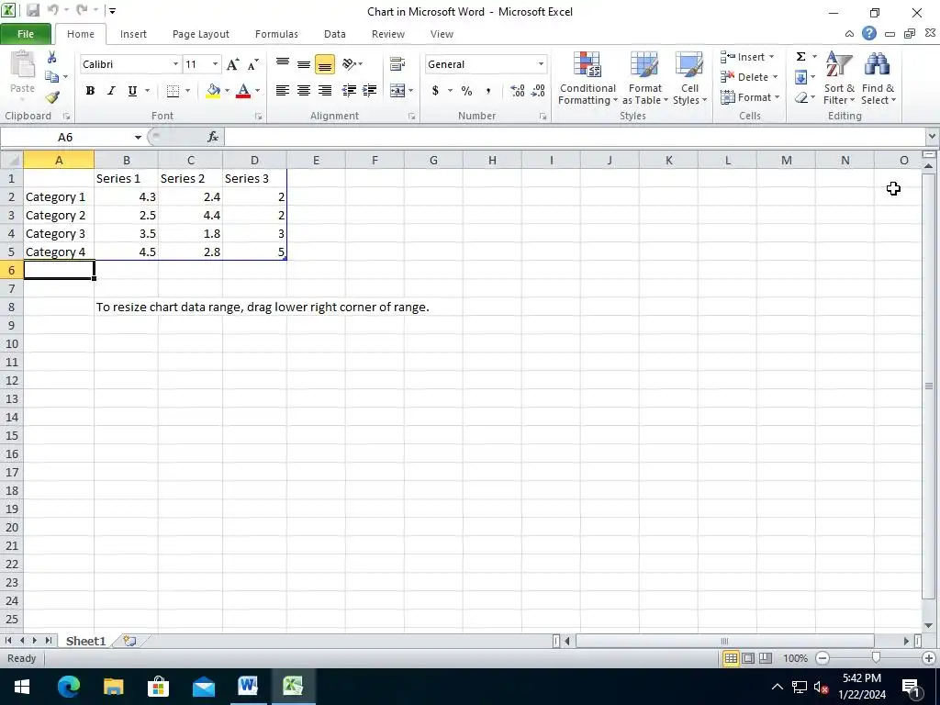This screenshot has height=705, width=940.
Task: Select the Format Painter brush
Action: (x=52, y=97)
